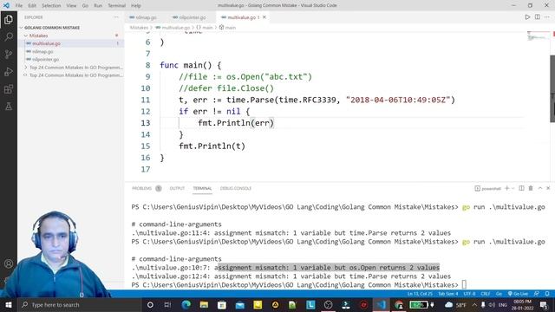Viewport: 555px width, 312px height.
Task: Open editor More Actions ellipsis
Action: coord(547,17)
